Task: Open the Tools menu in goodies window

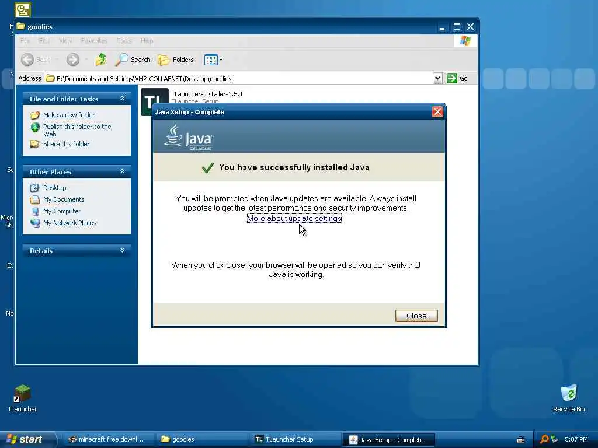Action: click(124, 40)
